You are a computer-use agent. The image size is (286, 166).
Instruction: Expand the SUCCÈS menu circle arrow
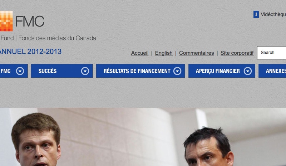(x=85, y=71)
